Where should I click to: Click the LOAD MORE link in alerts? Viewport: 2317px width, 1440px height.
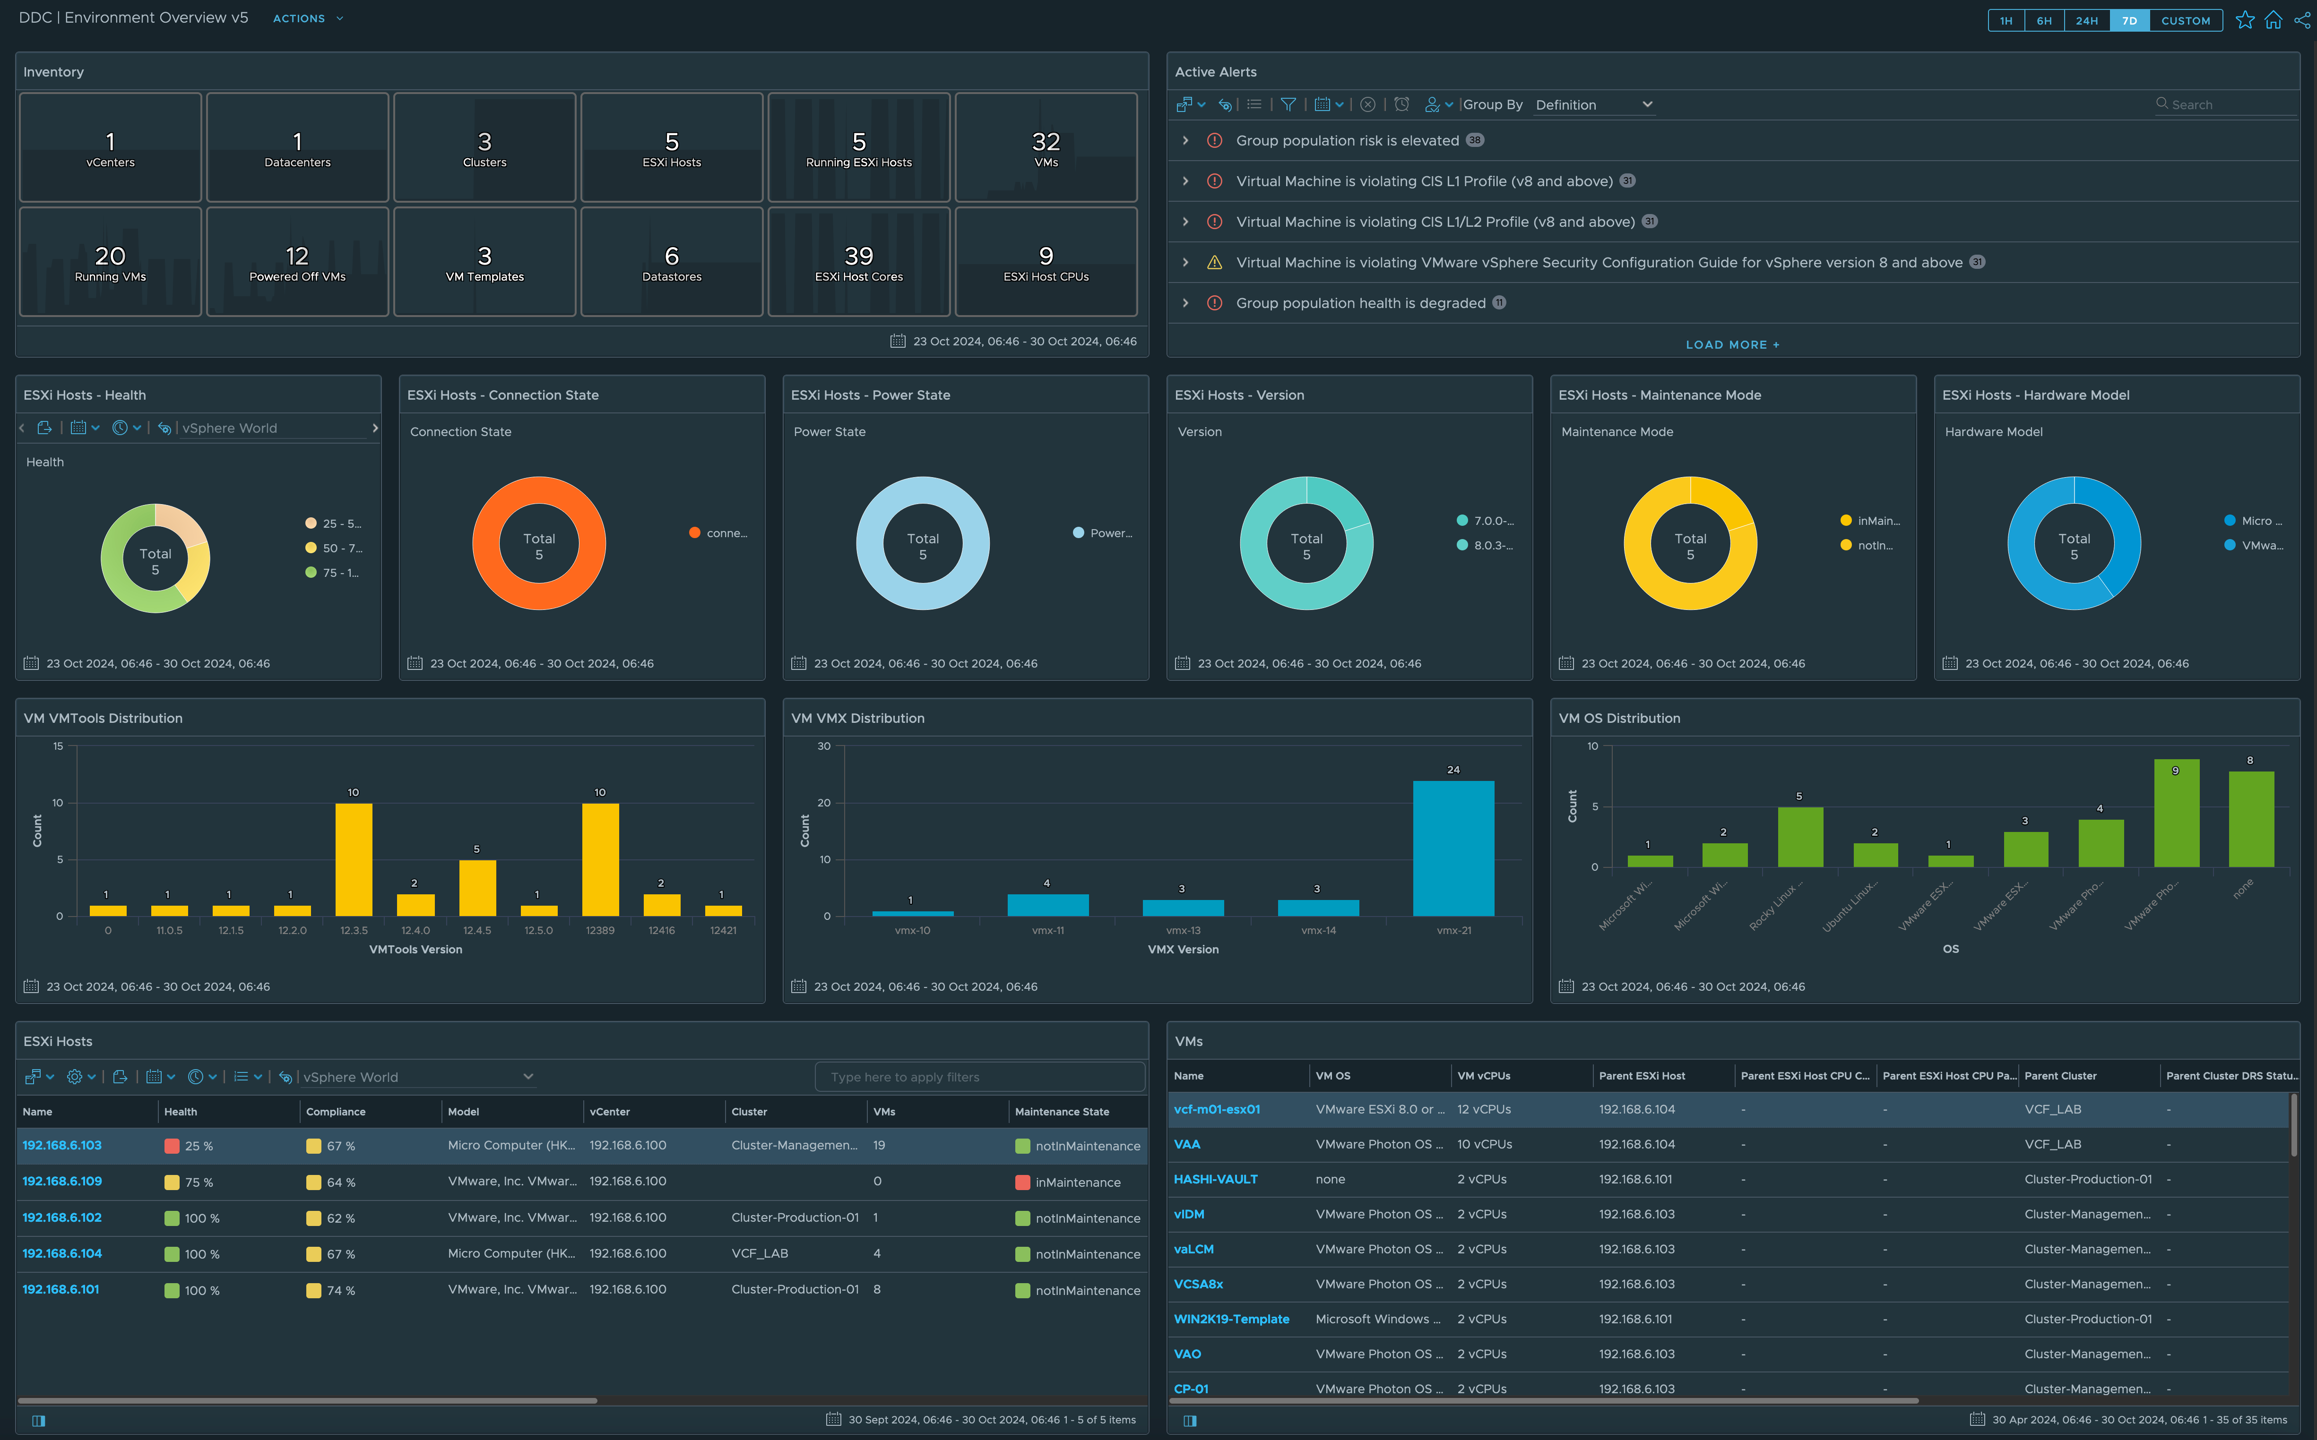tap(1732, 345)
